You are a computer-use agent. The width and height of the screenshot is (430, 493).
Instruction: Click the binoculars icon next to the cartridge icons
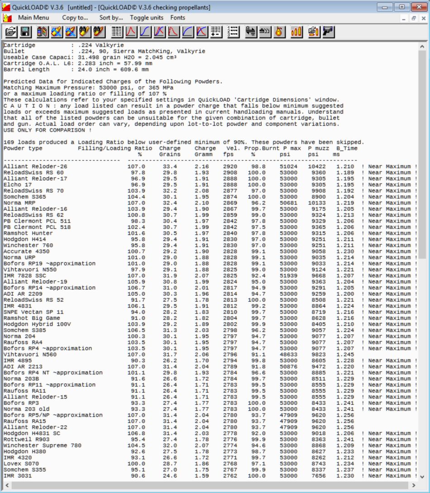point(85,32)
